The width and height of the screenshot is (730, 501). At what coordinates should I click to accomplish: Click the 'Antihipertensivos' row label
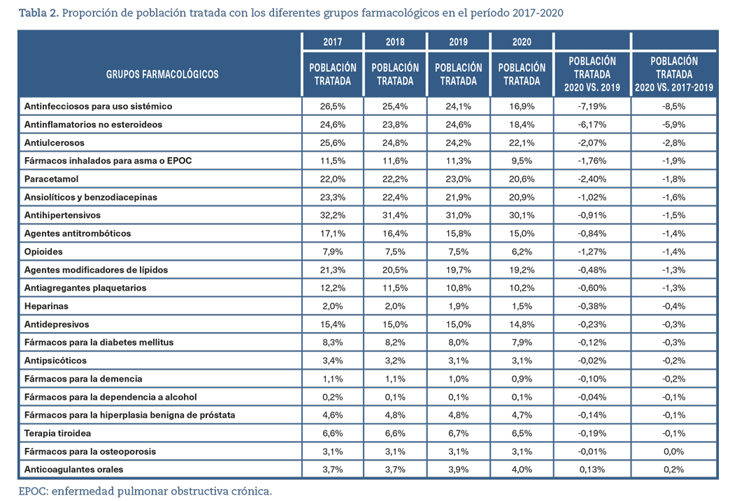pos(62,215)
